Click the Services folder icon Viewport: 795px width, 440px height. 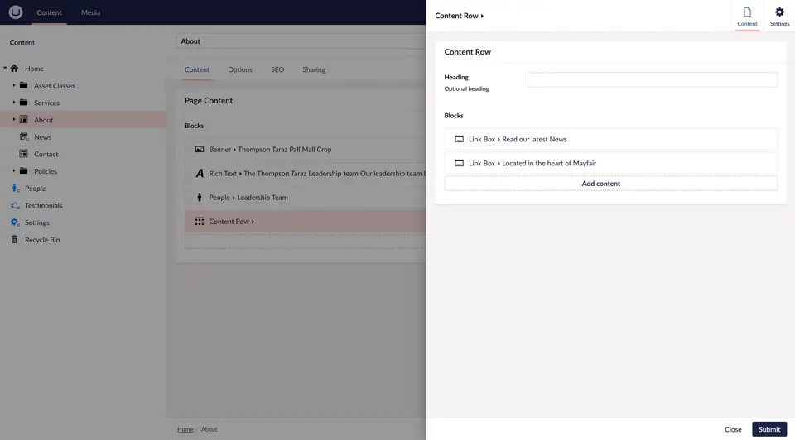pos(24,103)
